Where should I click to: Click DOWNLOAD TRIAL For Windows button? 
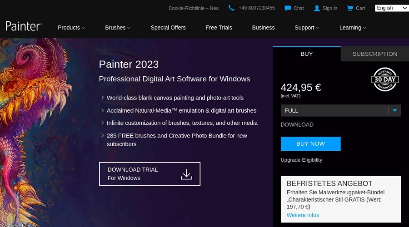150,174
